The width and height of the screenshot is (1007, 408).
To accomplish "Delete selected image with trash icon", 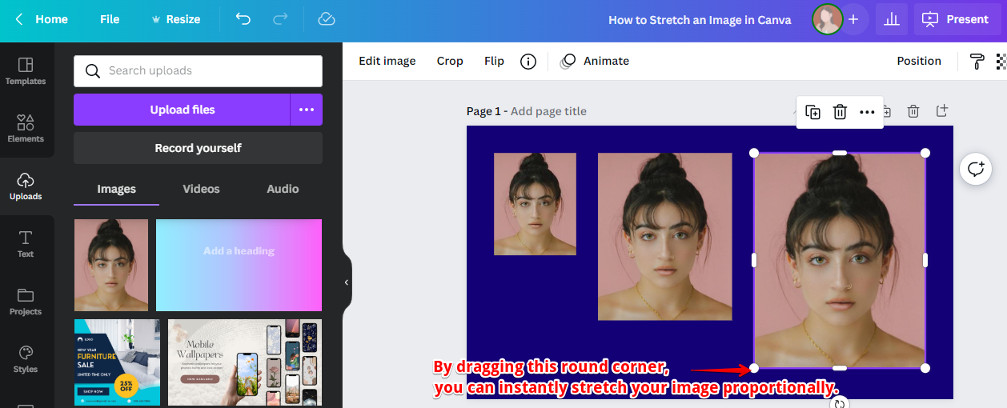I will (840, 112).
